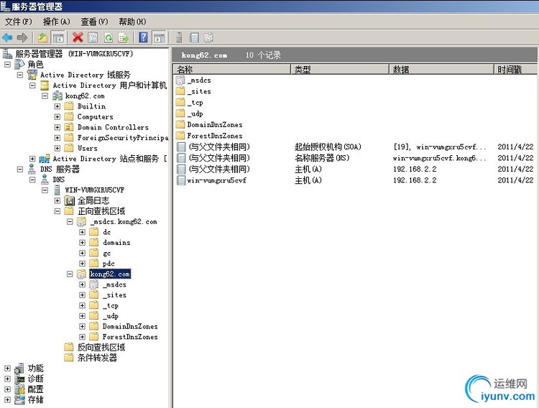
Task: Click _udp folder icon in record list
Action: 180,113
